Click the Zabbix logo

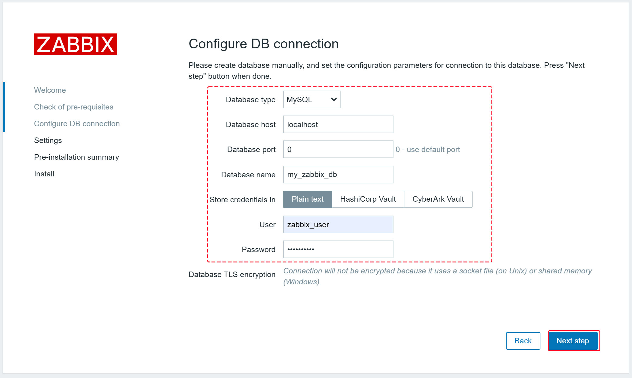click(75, 44)
